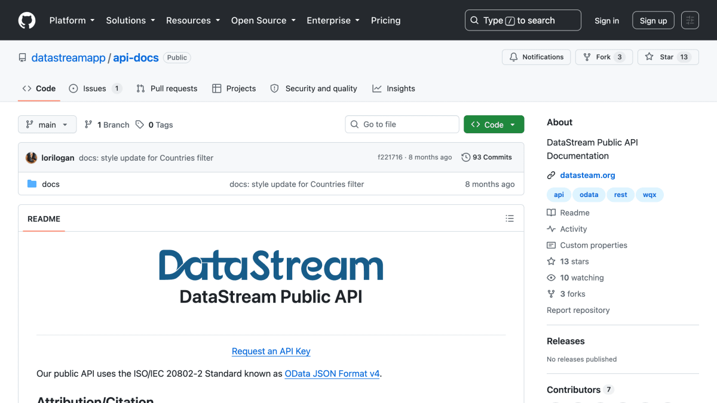Open the Enterprise menu

[333, 20]
